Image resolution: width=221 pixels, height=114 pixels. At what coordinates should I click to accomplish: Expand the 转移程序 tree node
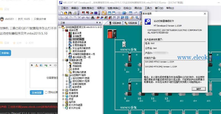[x=67, y=87]
